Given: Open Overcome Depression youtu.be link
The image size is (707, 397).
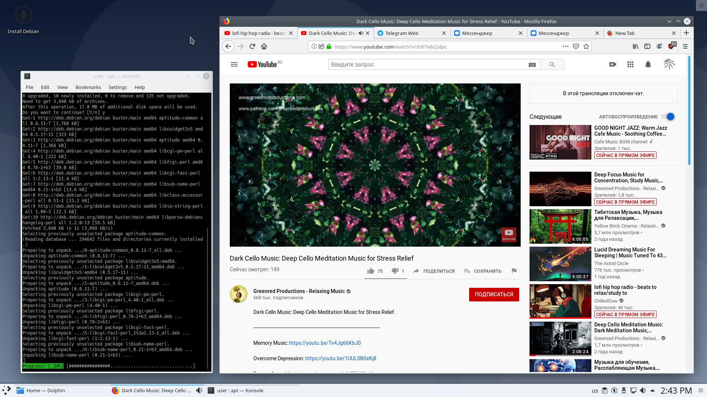Looking at the screenshot, I should [341, 358].
